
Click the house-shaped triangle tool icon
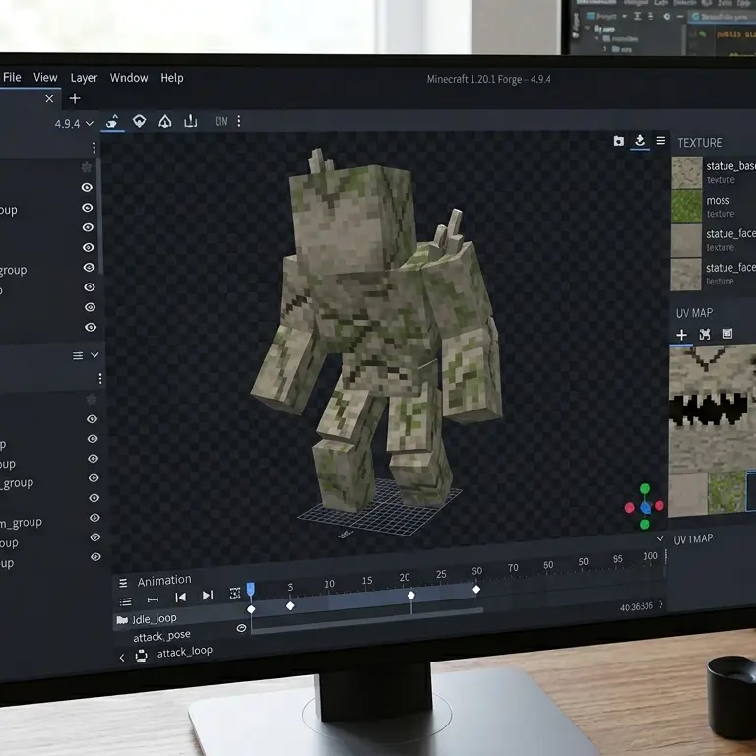(165, 121)
